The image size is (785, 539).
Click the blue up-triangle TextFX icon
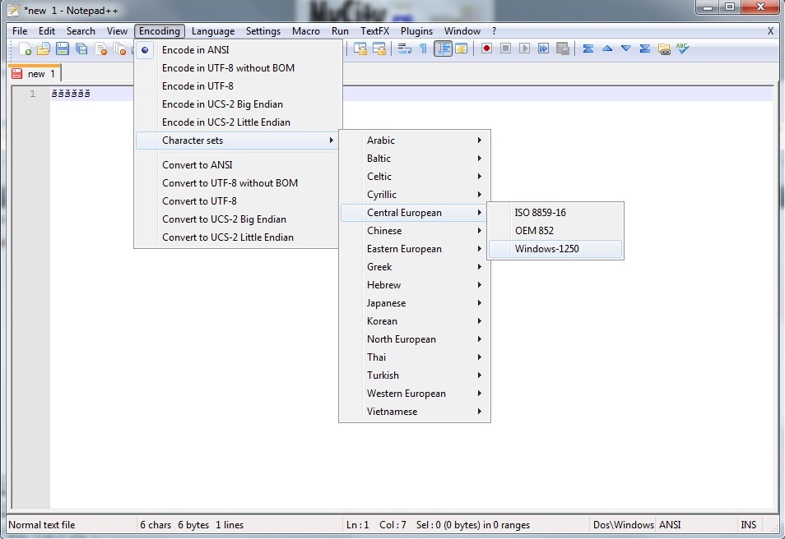click(607, 48)
